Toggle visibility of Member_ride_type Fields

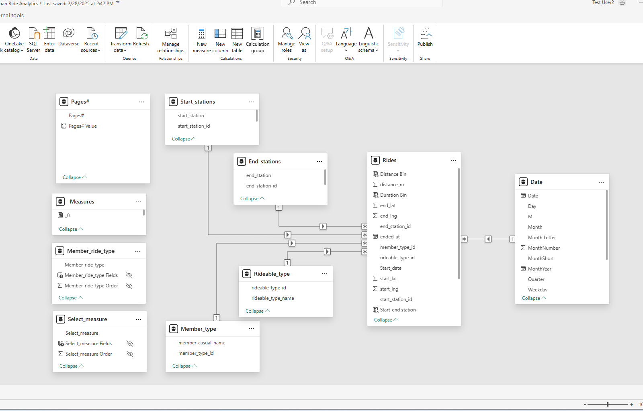[129, 275]
